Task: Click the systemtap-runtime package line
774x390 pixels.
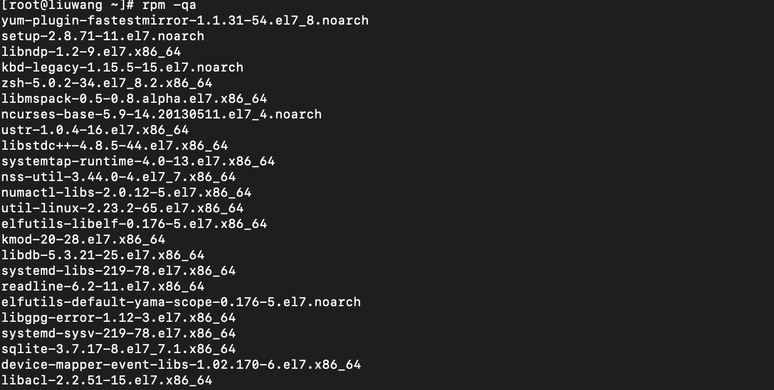Action: tap(138, 161)
